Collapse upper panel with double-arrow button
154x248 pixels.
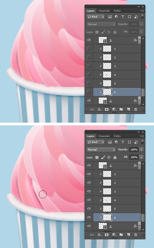click(139, 7)
